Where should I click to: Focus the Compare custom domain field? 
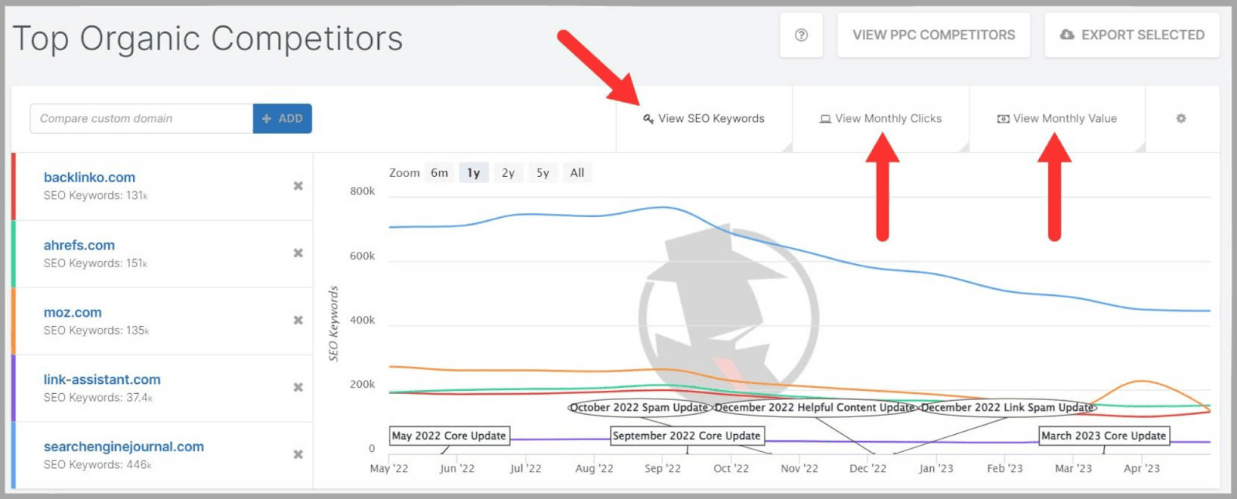click(x=141, y=118)
